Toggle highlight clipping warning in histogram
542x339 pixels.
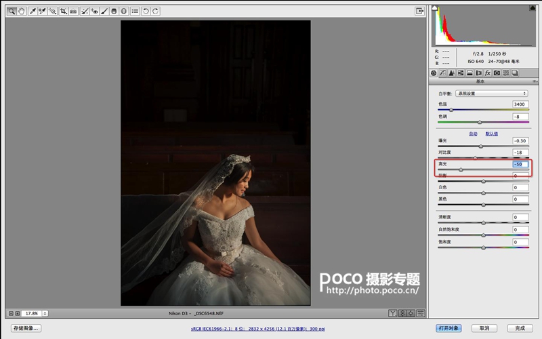(533, 8)
